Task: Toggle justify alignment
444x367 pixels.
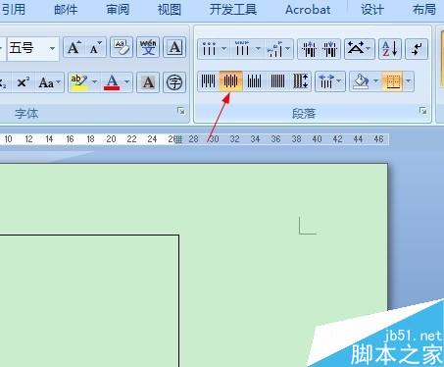Action: point(277,81)
